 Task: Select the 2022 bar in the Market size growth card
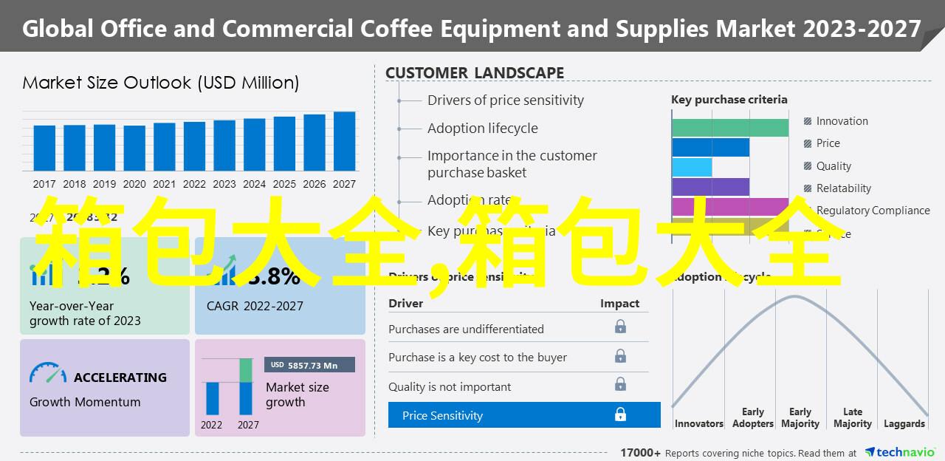coord(212,398)
